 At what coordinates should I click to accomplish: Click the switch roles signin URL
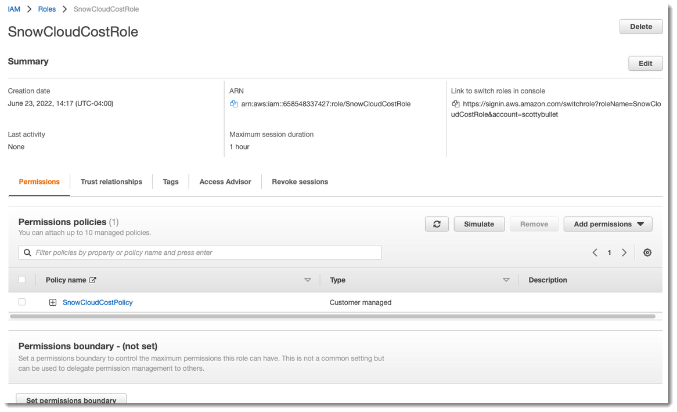point(556,109)
